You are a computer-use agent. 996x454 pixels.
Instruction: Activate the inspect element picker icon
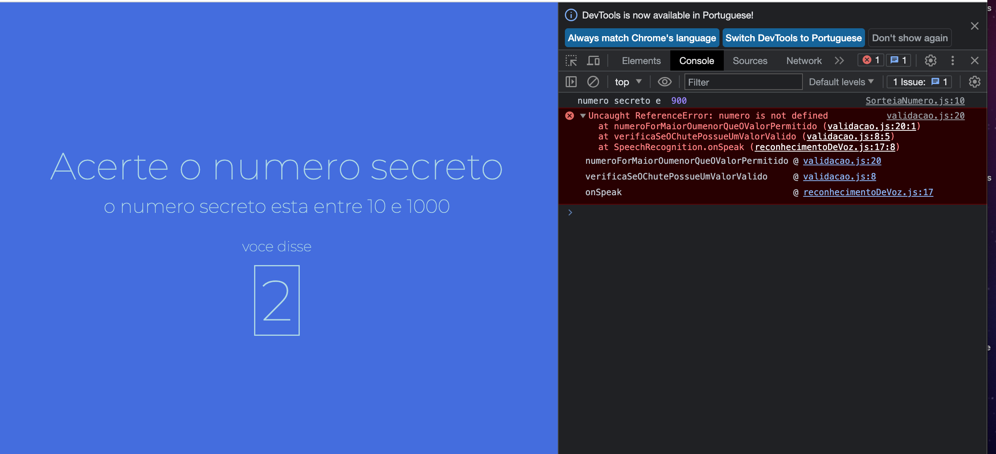click(571, 60)
